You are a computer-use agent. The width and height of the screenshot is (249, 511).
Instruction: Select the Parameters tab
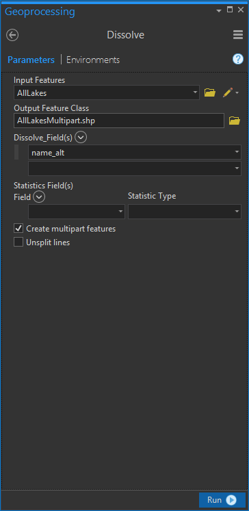click(x=31, y=60)
